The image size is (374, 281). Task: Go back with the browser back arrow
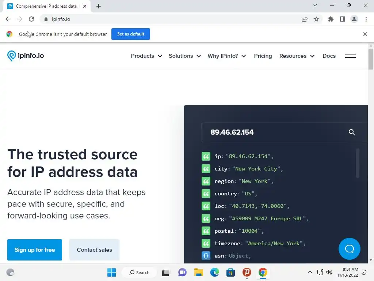[8, 19]
